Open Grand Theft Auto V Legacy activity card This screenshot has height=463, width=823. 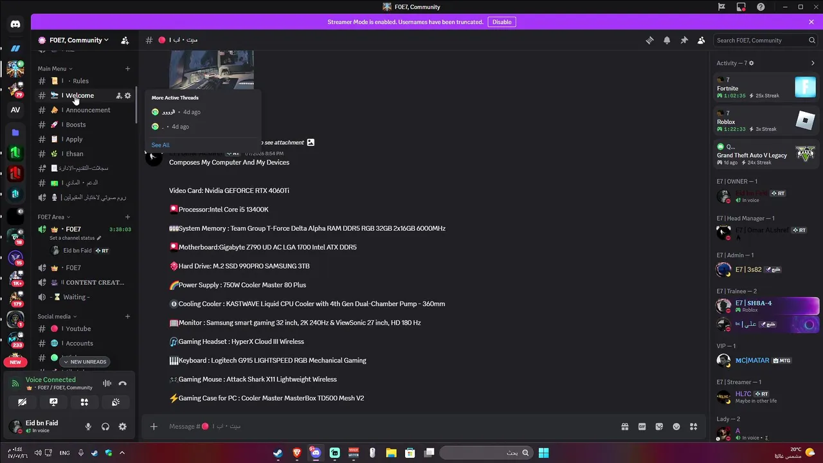coord(766,154)
